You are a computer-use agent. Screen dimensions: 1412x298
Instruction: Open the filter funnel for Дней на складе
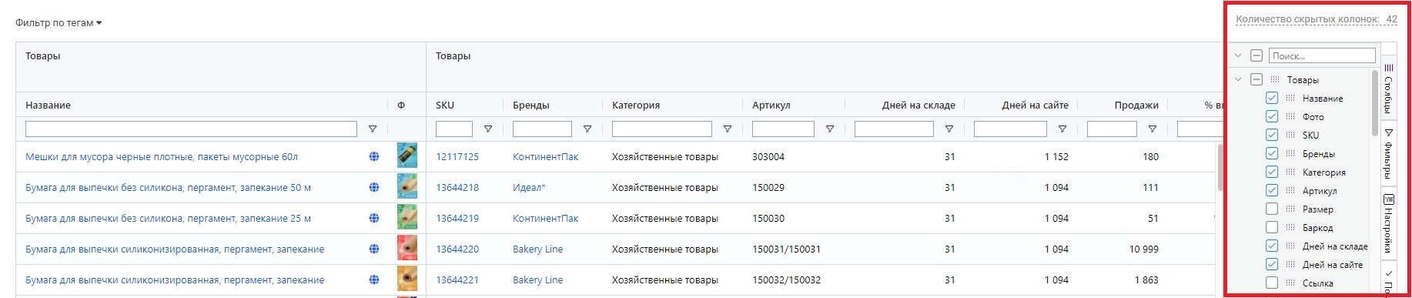949,129
